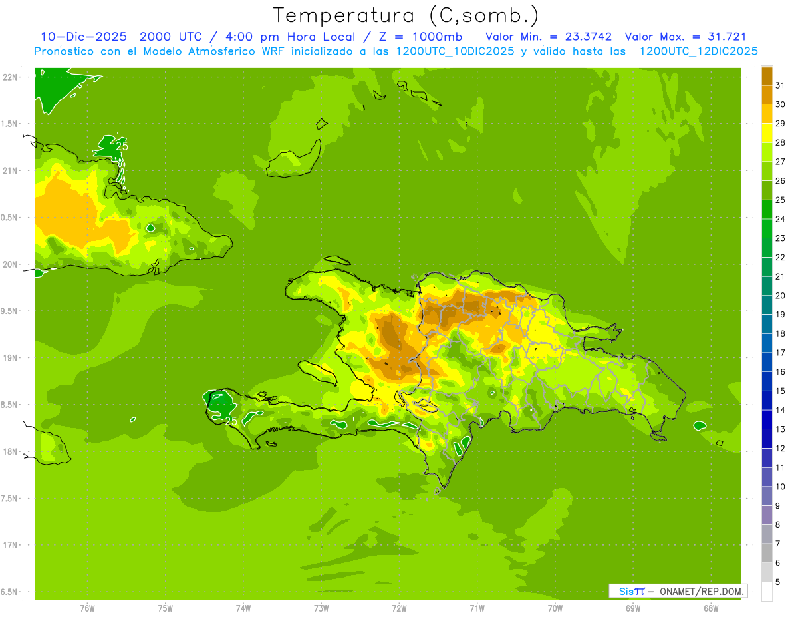Click the '27' value on the color legend
This screenshot has width=798, height=617.
781,161
